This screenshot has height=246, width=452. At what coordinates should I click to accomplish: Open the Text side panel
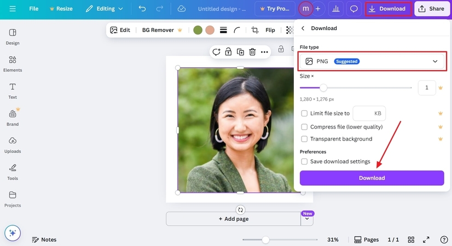point(13,91)
